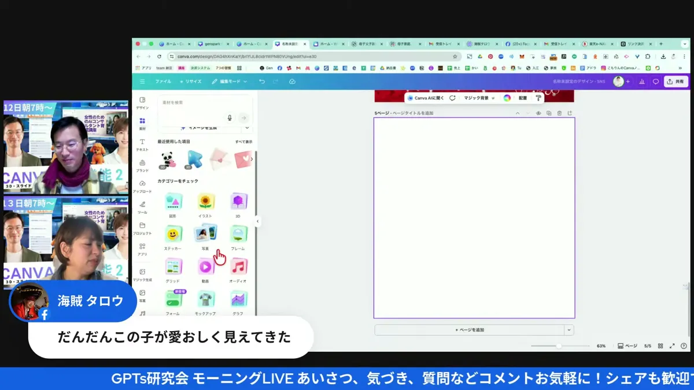Open the ツール tools panel
Viewport: 694px width, 390px height.
coord(142,207)
